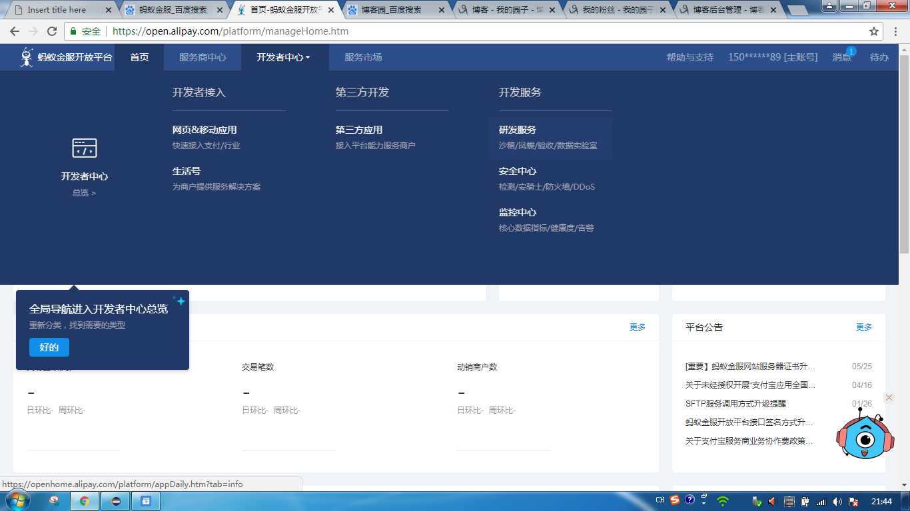Close the robot mascot with the red X
Image resolution: width=910 pixels, height=511 pixels.
pos(889,398)
